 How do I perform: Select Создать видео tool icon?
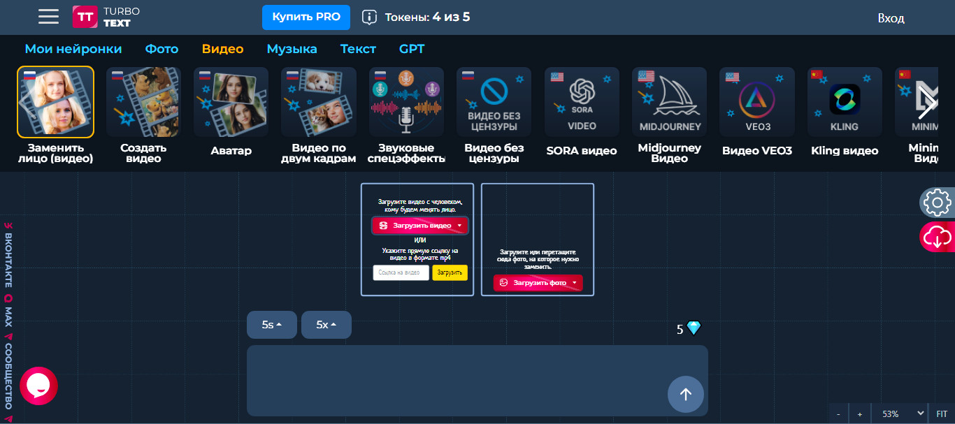(x=143, y=102)
